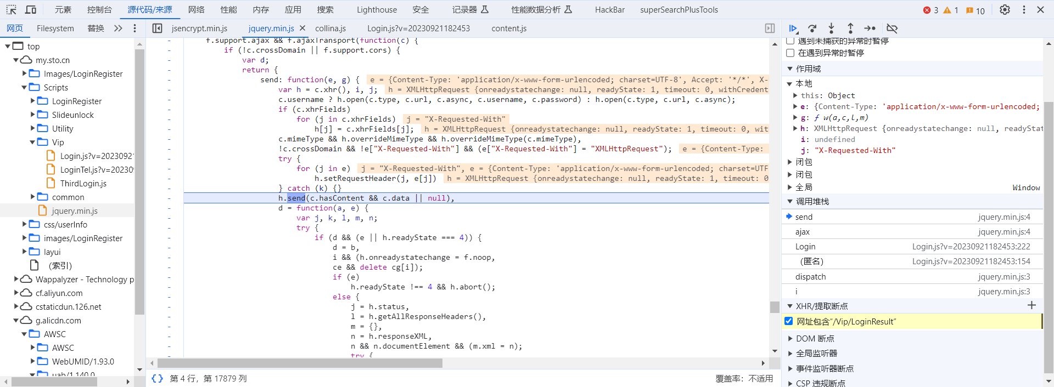Image resolution: width=1054 pixels, height=387 pixels.
Task: Click the file navigator vertical scrollbar
Action: [x=139, y=181]
